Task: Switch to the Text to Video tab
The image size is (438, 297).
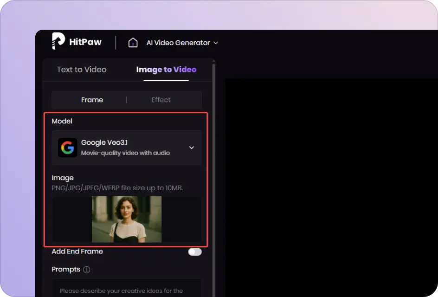Action: point(82,70)
